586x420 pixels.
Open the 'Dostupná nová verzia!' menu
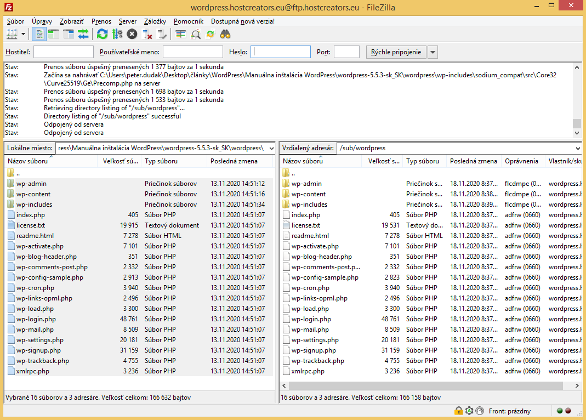(242, 21)
